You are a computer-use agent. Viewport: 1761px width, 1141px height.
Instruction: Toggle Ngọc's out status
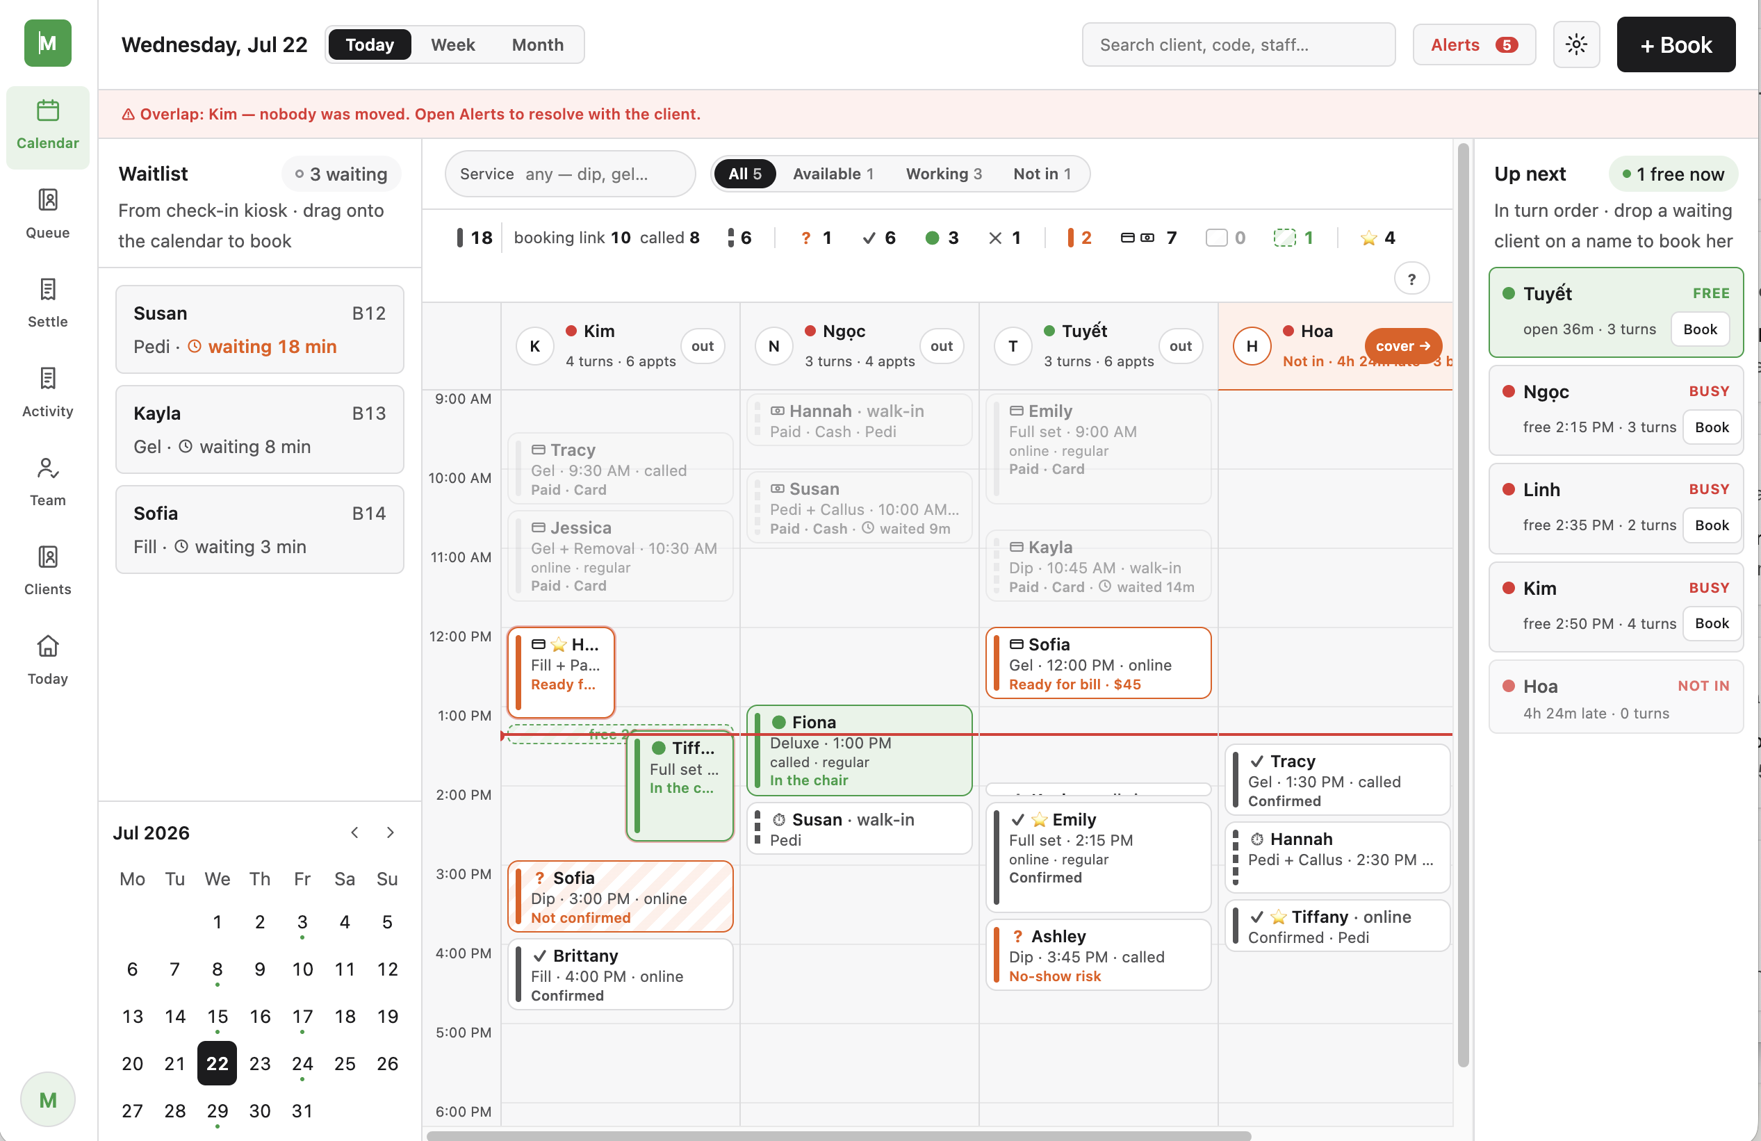[941, 346]
